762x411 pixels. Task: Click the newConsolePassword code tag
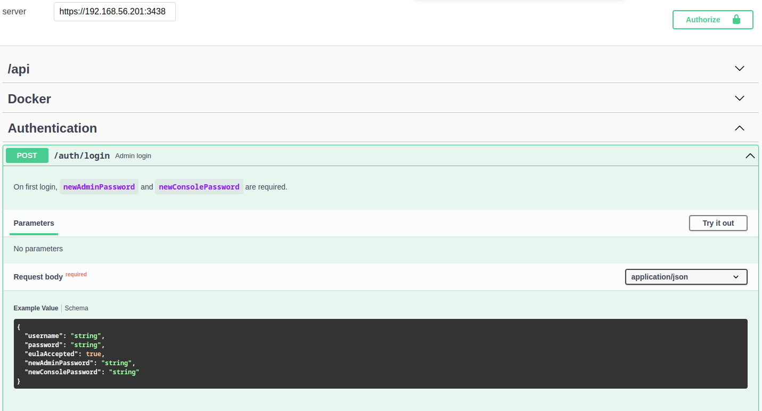point(199,187)
